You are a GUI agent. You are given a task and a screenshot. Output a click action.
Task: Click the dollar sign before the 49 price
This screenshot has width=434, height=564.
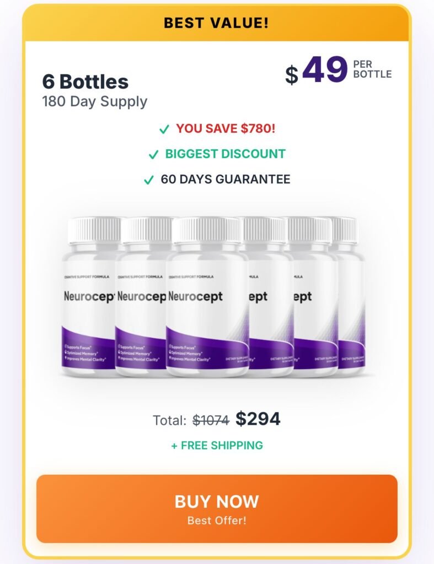[x=291, y=75]
